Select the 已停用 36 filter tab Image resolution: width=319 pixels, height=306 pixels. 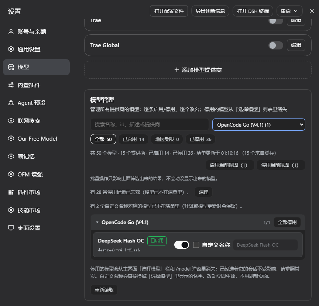pyautogui.click(x=200, y=139)
